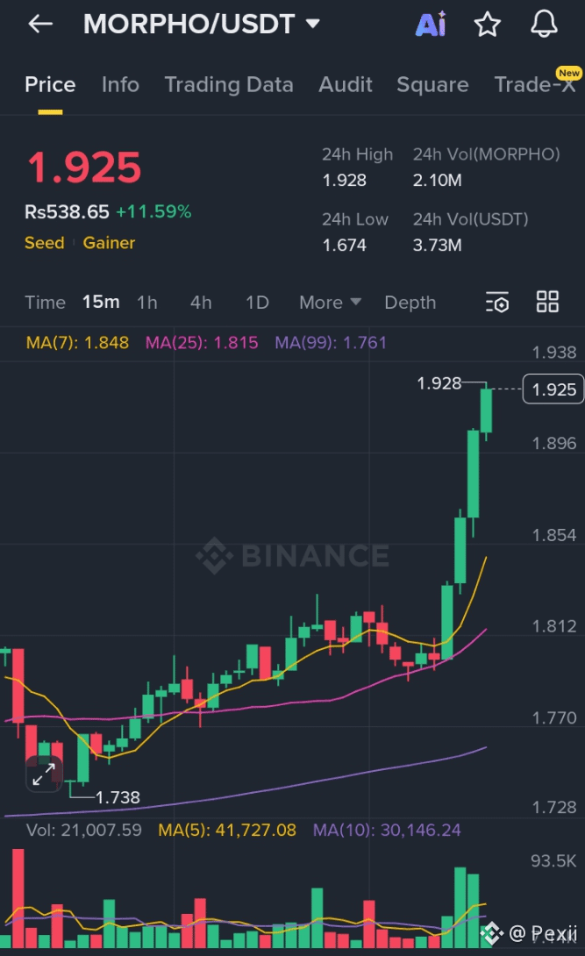Open the Trading Data tab
This screenshot has height=956, width=585.
point(229,85)
